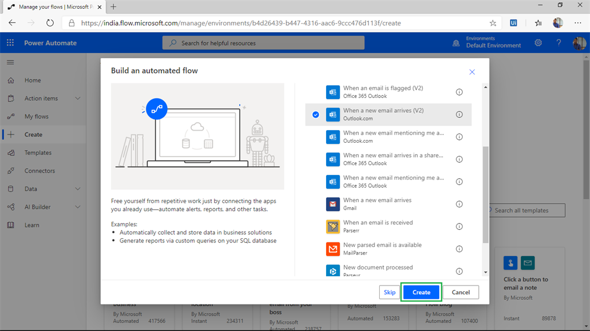
Task: Open browser settings and more menu
Action: (577, 23)
